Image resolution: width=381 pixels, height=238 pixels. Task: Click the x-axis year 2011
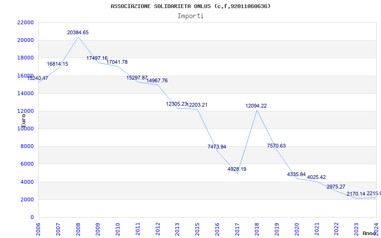click(x=138, y=229)
